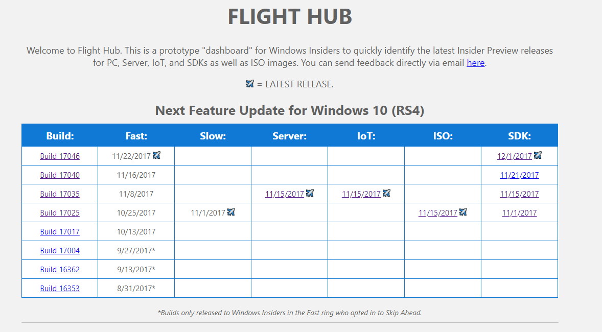The height and width of the screenshot is (332, 602).
Task: Click the airplane icon in the ISO column
Action: click(x=463, y=212)
